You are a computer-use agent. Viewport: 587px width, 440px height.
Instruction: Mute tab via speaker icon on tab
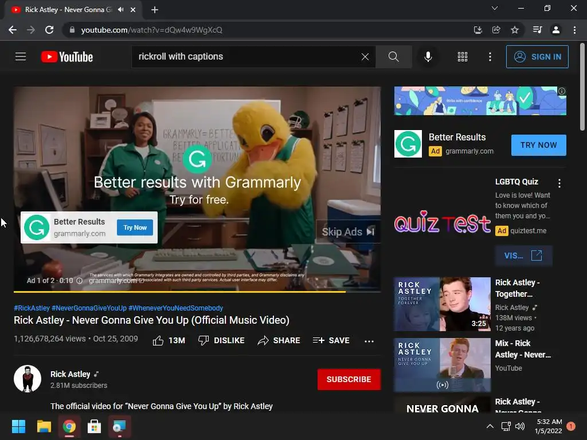tap(120, 10)
